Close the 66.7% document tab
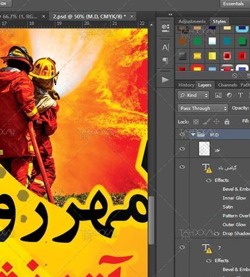Viewport: 250px width, 277px height. coord(43,17)
